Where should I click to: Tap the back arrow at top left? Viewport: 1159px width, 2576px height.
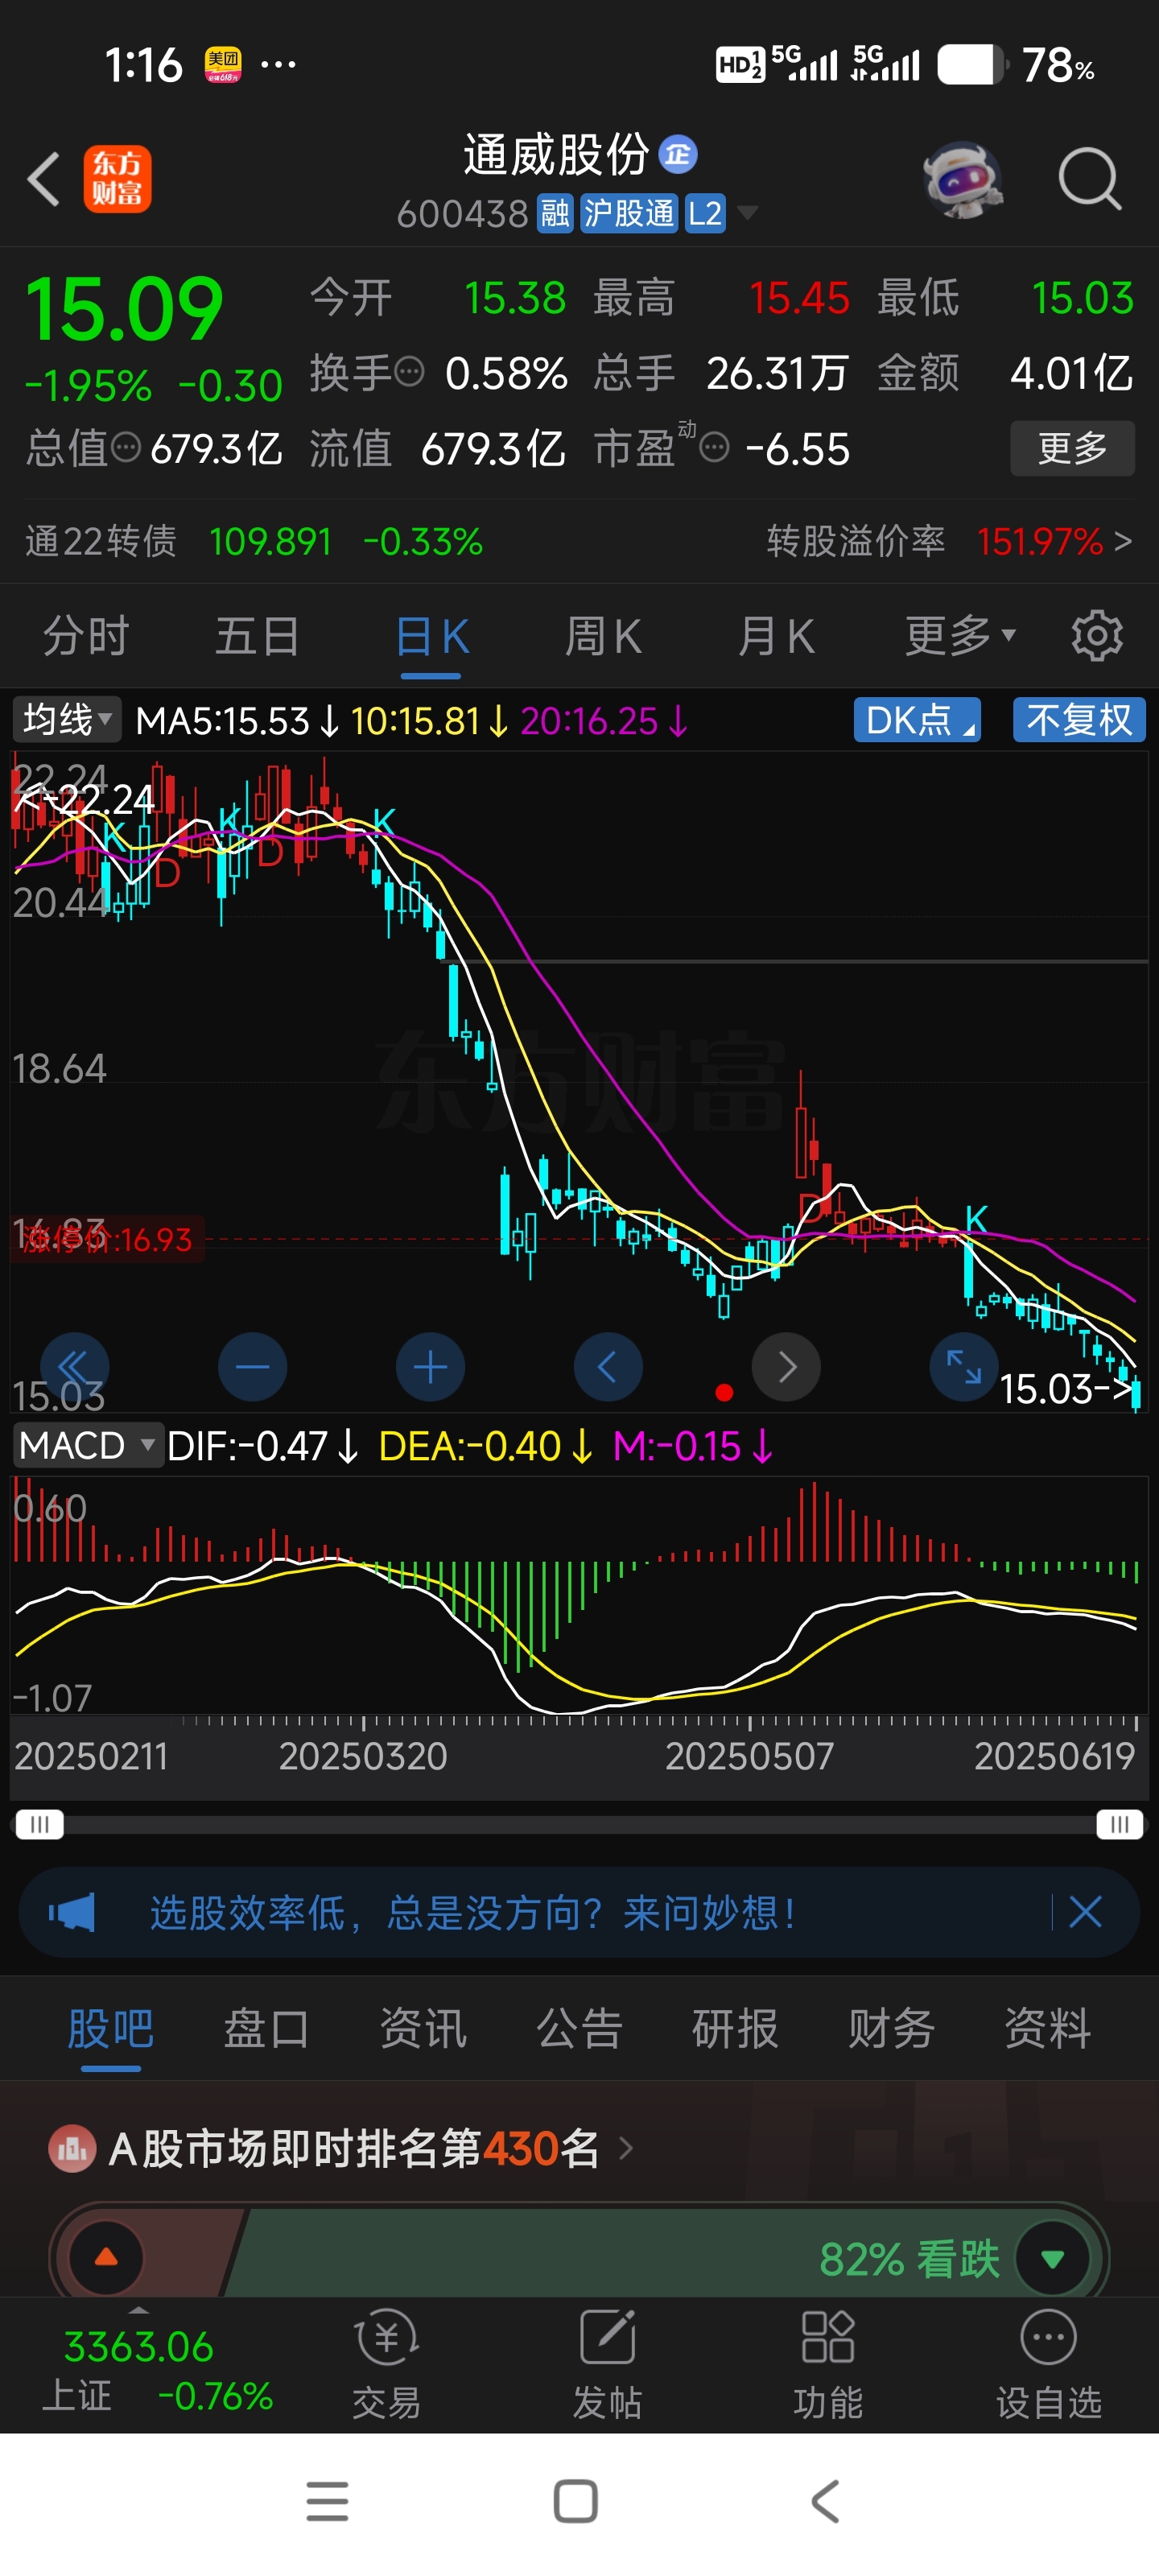(43, 179)
